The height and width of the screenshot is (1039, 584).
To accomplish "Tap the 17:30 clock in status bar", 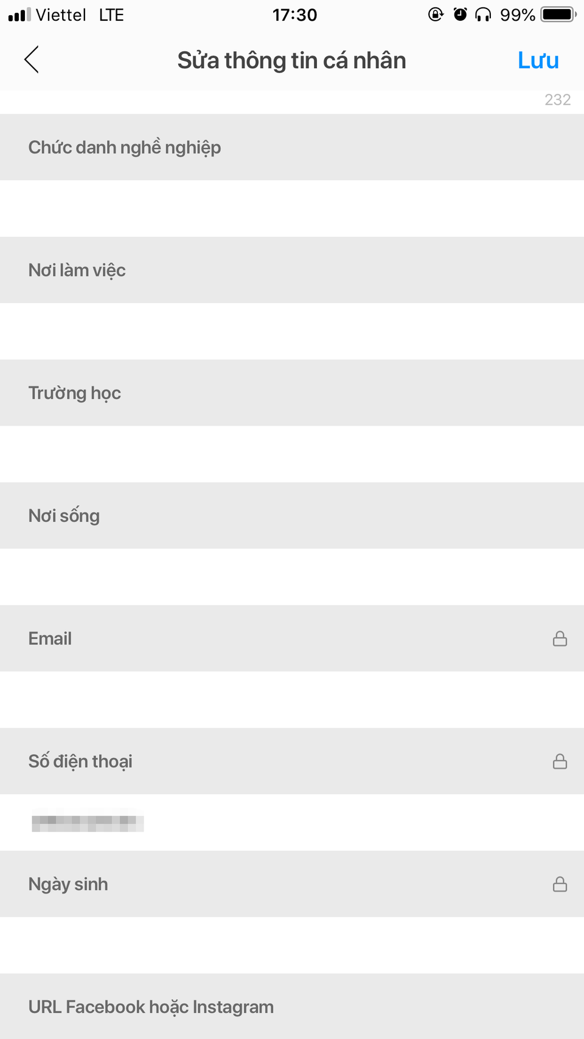I will 294,15.
